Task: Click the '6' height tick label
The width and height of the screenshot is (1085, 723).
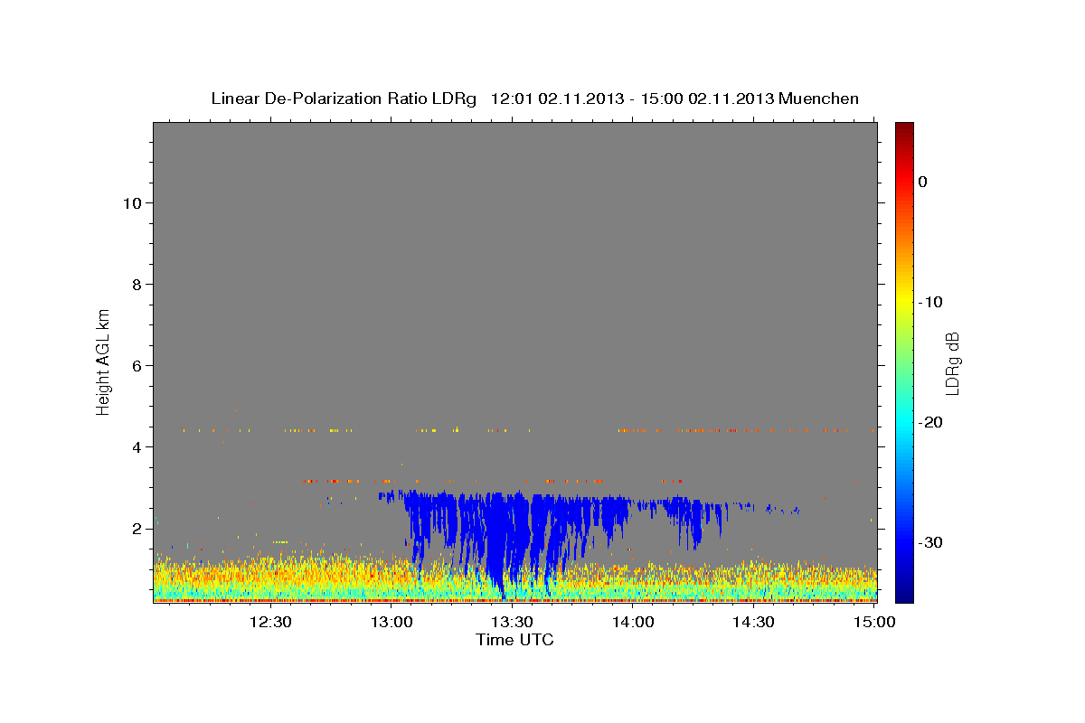Action: click(x=137, y=365)
